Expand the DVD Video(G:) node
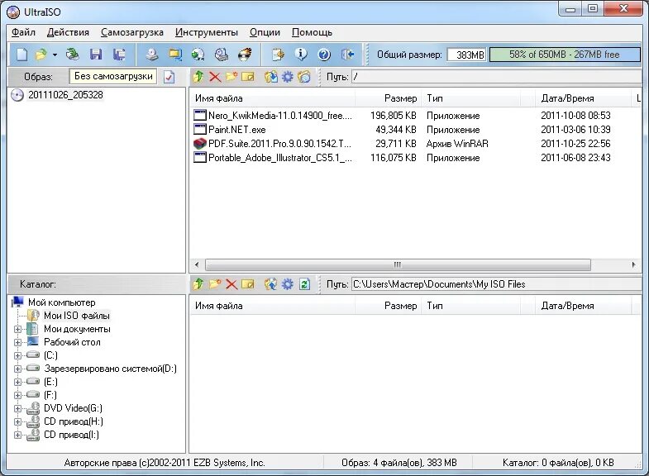 tap(17, 408)
